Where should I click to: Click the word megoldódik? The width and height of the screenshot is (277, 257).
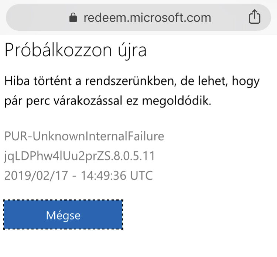coord(177,101)
